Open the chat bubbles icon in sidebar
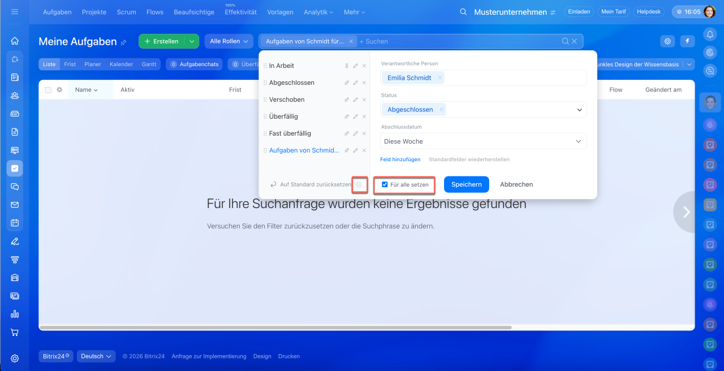Image resolution: width=724 pixels, height=371 pixels. pyautogui.click(x=15, y=187)
